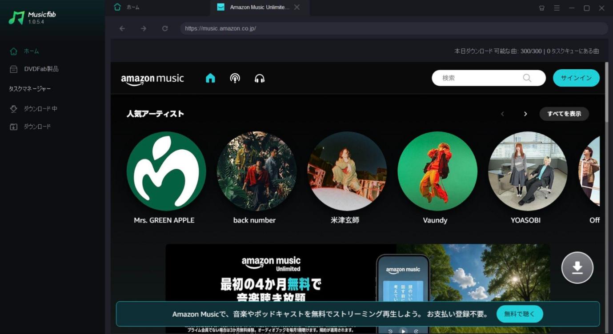Click the ダウンロード中 sidebar icon
Screen dimensions: 613x334
(x=14, y=109)
